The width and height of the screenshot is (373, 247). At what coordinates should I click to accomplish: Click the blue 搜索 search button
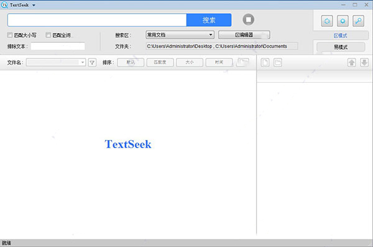click(209, 20)
